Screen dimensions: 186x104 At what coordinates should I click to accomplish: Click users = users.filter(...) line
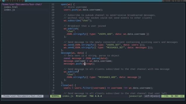click(x=108, y=88)
